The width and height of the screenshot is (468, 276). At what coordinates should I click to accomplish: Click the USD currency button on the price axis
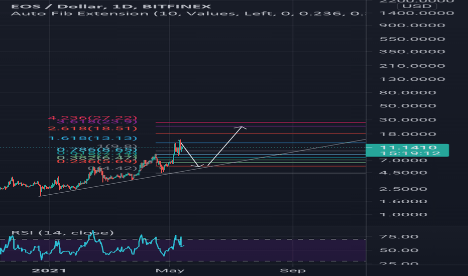417,6
